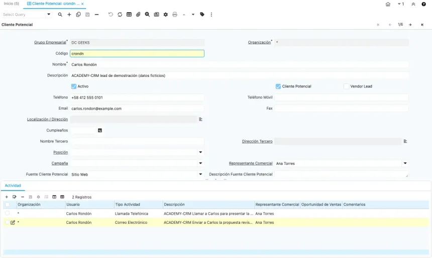The height and width of the screenshot is (258, 432).
Task: Click the save floppy disk icon in main toolbar
Action: pos(87,15)
